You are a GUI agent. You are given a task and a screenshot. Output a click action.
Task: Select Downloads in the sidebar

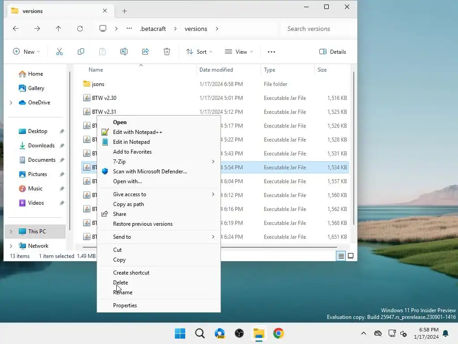[41, 146]
